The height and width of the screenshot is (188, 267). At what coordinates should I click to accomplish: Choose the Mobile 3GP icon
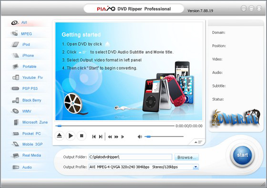(15, 144)
